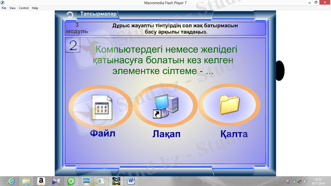Open the View menu
The image size is (331, 186).
[x=12, y=8]
